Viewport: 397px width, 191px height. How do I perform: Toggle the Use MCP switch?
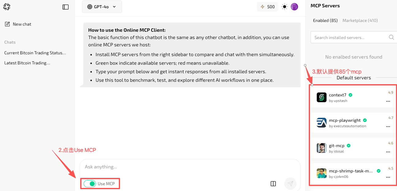[90, 184]
